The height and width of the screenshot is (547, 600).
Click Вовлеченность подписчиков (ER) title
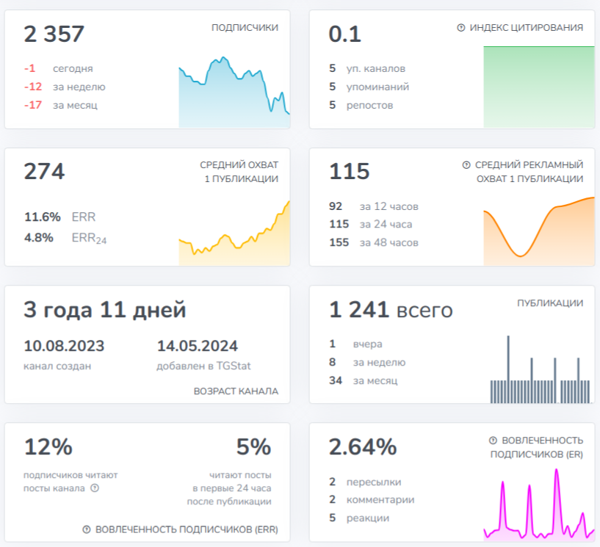click(537, 447)
